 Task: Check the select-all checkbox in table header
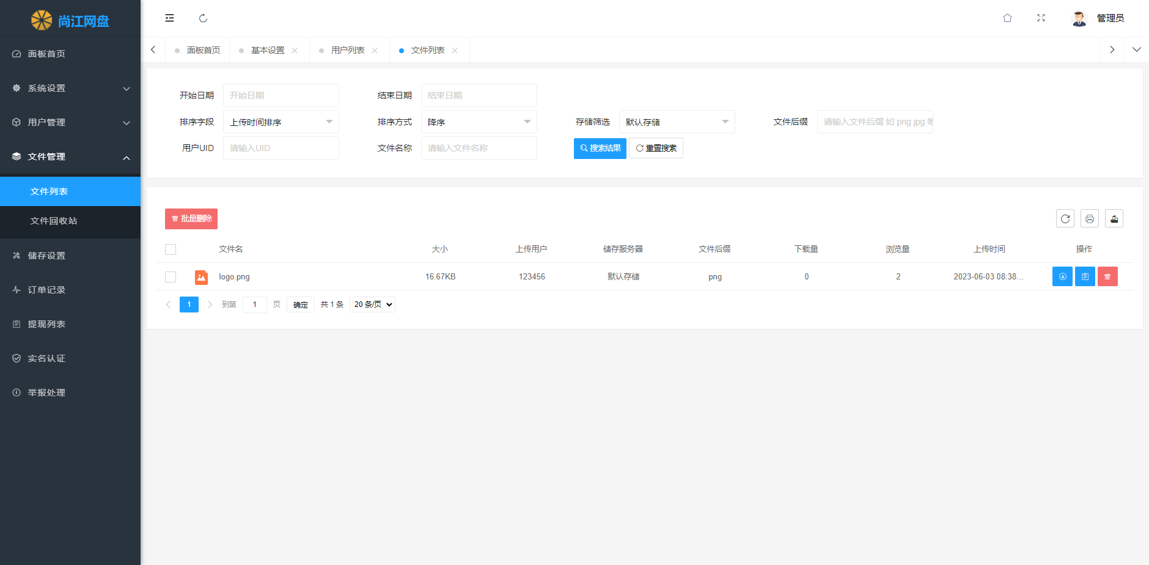point(171,249)
